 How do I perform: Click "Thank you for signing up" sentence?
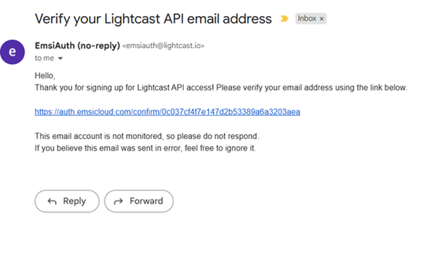(125, 88)
